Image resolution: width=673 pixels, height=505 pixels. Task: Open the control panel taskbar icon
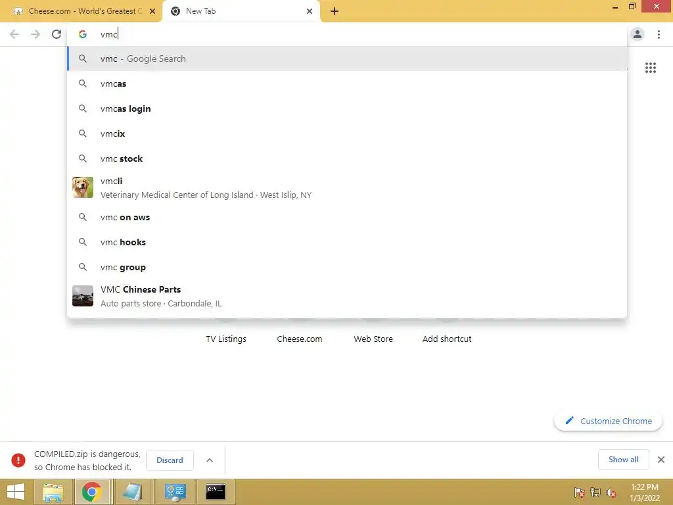coord(175,492)
